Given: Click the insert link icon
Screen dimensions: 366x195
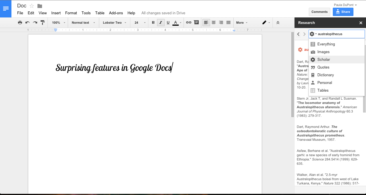Looking at the screenshot, I should (189, 23).
